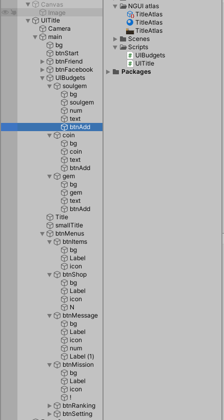
Task: Select Label under btnItems
Action: point(77,258)
